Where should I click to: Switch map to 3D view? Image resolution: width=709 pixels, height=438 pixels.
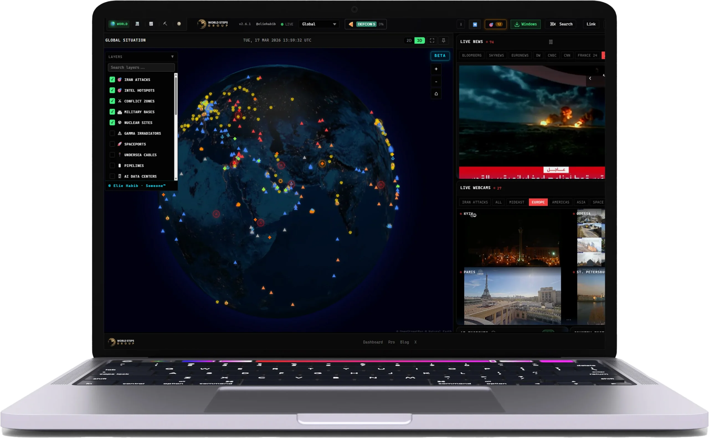point(420,40)
